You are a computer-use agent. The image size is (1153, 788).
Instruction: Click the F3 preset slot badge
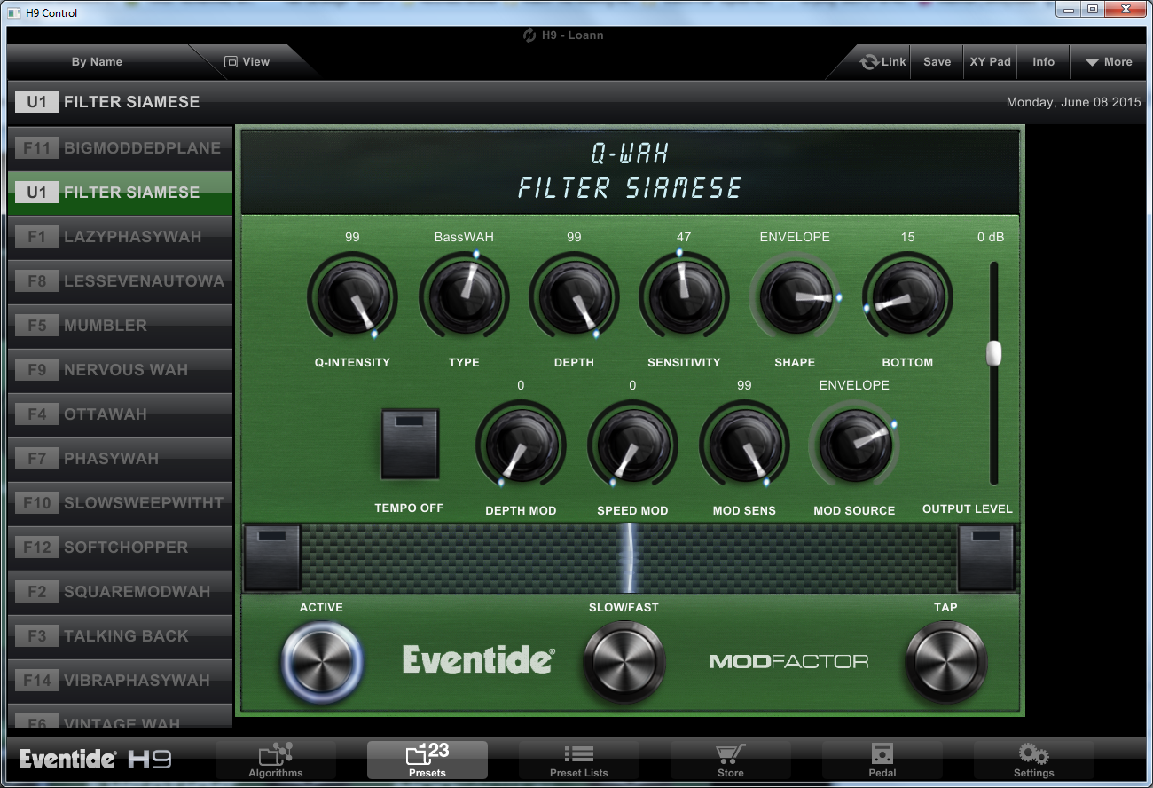click(x=36, y=636)
